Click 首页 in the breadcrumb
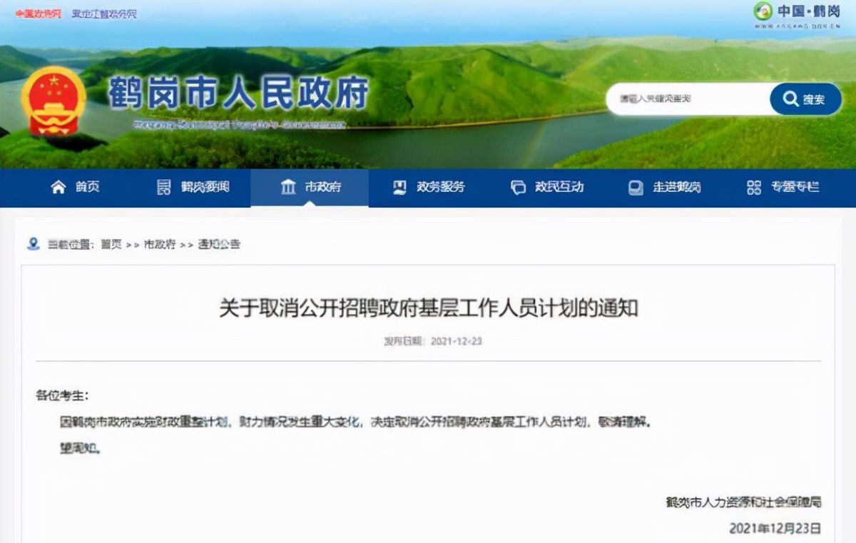 point(111,244)
